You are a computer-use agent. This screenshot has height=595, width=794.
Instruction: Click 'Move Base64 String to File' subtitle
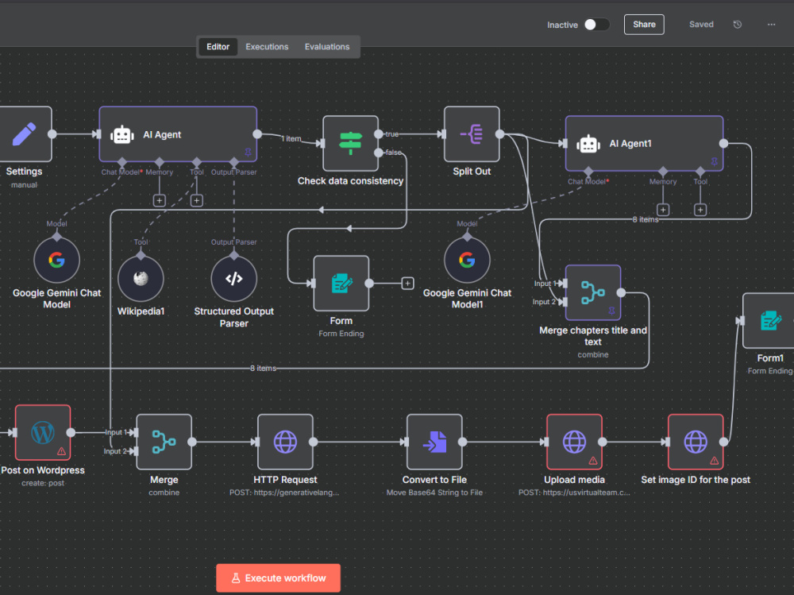(434, 493)
